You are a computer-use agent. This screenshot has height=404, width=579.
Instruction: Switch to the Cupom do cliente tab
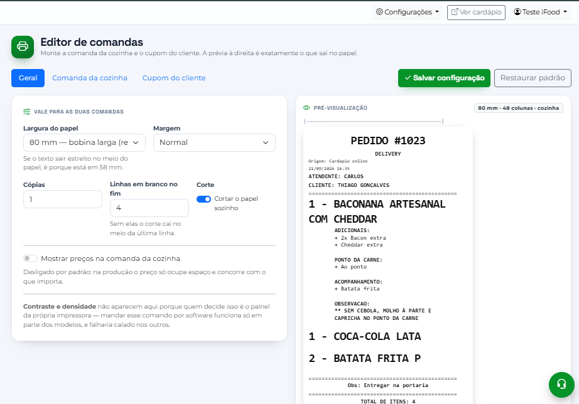174,78
